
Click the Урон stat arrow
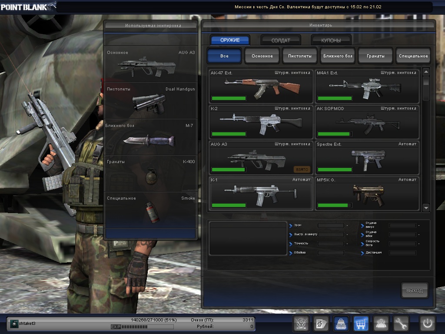(291, 226)
